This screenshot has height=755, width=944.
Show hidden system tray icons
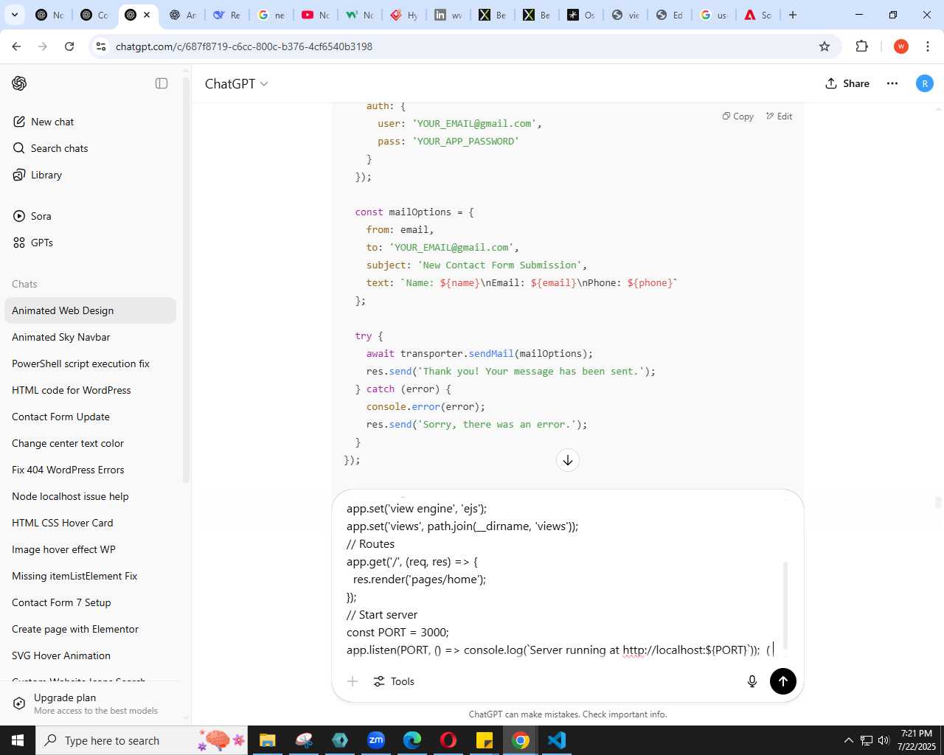coord(848,740)
